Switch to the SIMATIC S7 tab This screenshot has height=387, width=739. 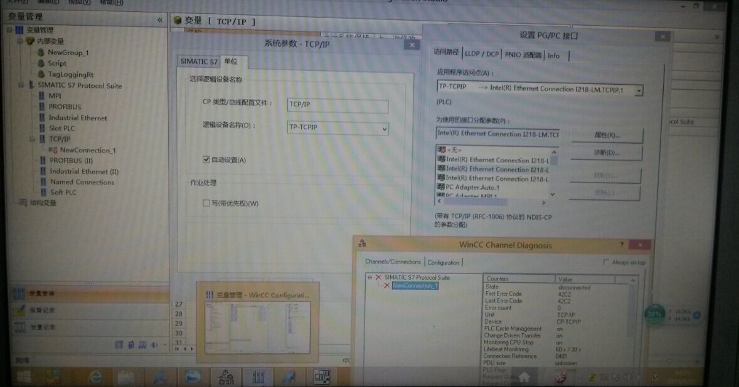(199, 61)
